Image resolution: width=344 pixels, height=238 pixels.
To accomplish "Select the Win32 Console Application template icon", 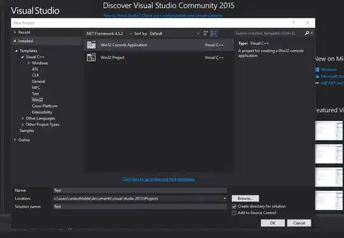I will [x=91, y=45].
